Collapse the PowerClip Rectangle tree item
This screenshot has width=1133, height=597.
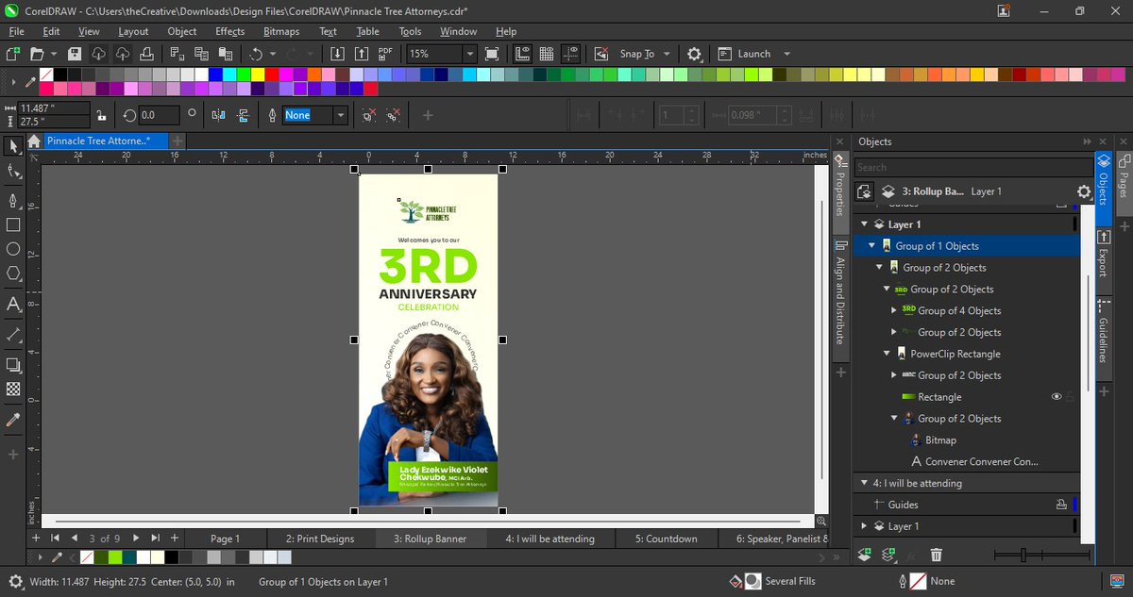point(887,354)
